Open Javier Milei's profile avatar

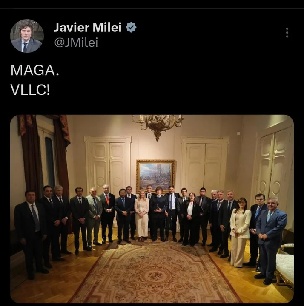pos(27,36)
